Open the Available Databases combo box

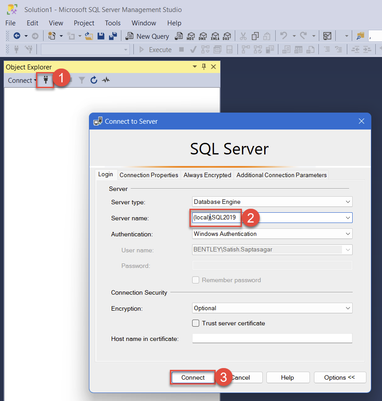[x=85, y=49]
